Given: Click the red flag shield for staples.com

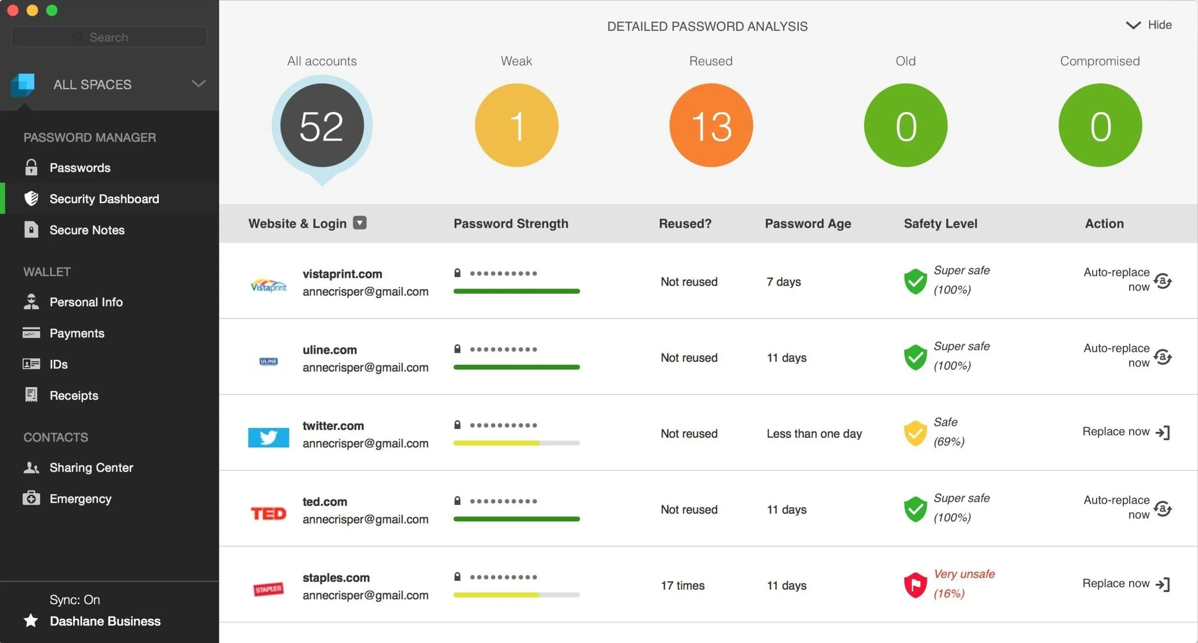Looking at the screenshot, I should coord(915,584).
